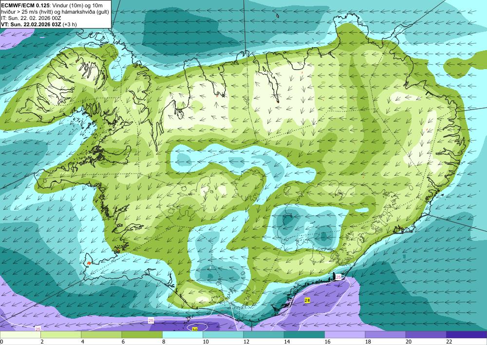Click the yellow '28' maximum gust label

(x=307, y=300)
